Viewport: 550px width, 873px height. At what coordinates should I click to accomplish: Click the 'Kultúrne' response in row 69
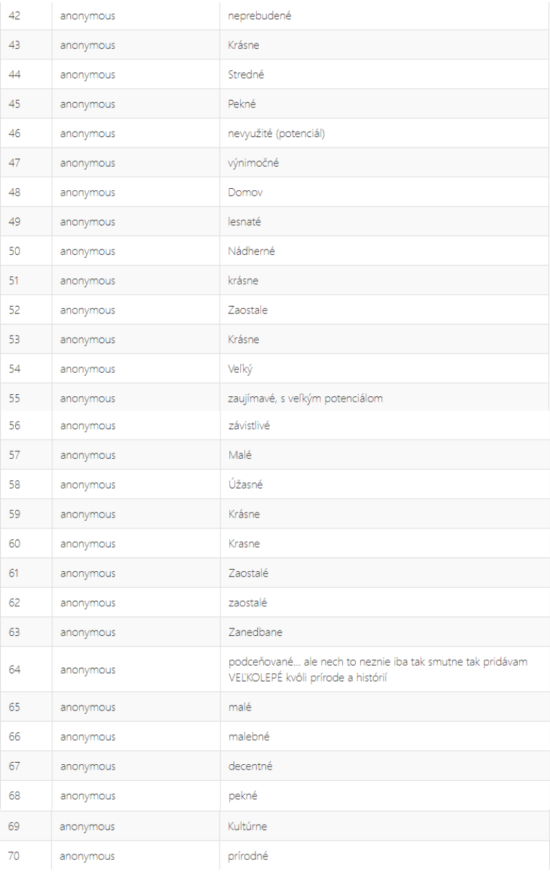[246, 824]
